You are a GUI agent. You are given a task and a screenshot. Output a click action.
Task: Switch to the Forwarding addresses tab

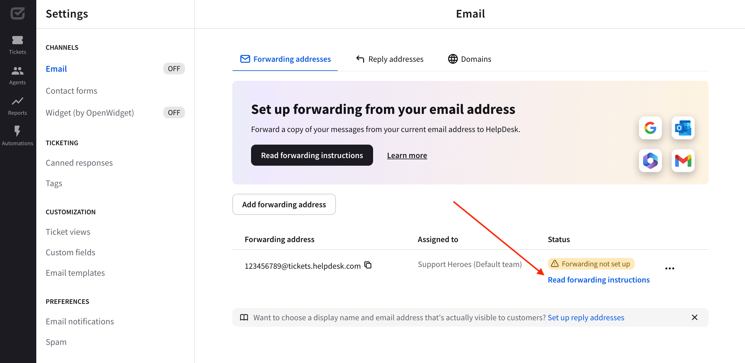click(285, 59)
